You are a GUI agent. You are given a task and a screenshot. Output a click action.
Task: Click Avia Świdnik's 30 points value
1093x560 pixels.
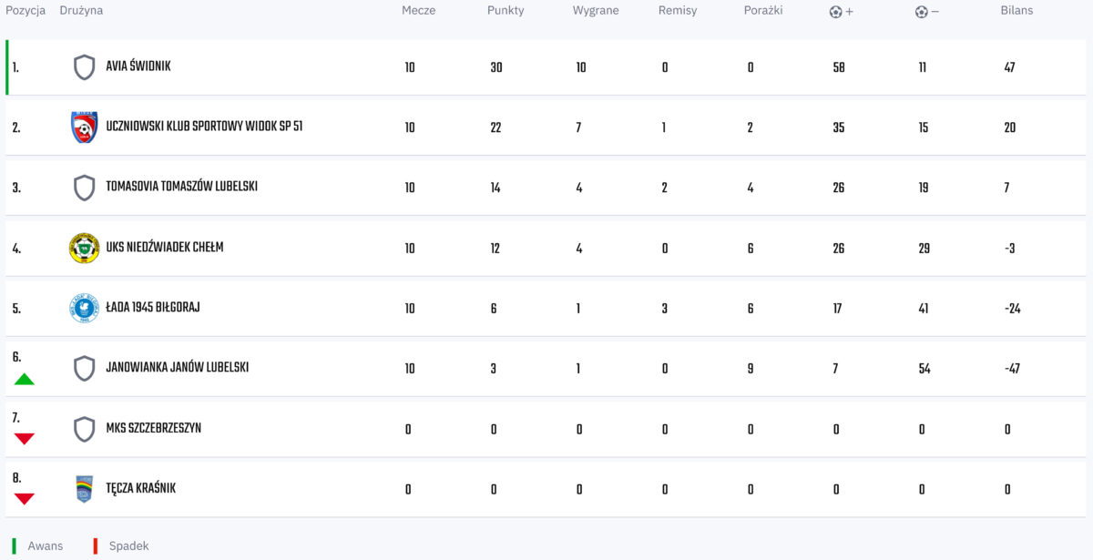click(x=496, y=67)
